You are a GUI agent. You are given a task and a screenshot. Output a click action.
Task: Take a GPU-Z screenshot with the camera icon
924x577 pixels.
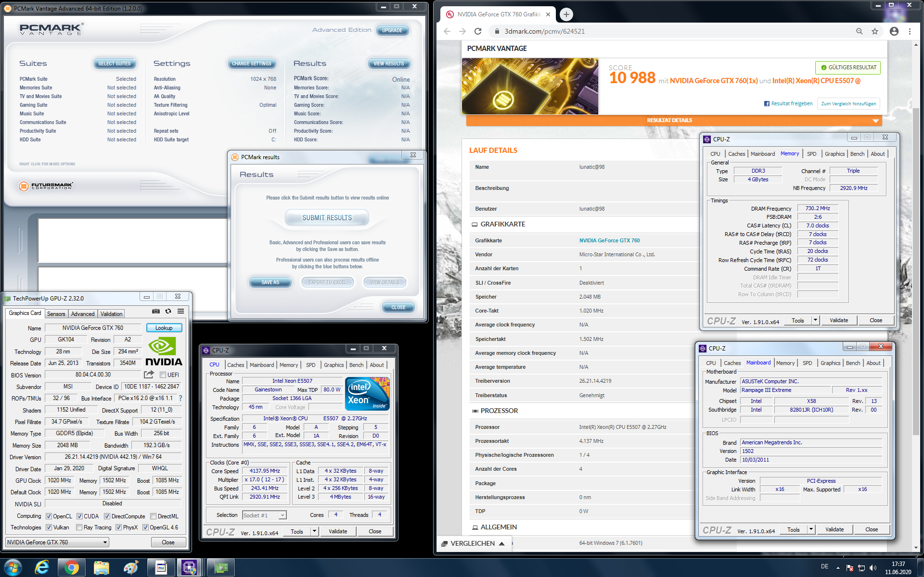[155, 312]
